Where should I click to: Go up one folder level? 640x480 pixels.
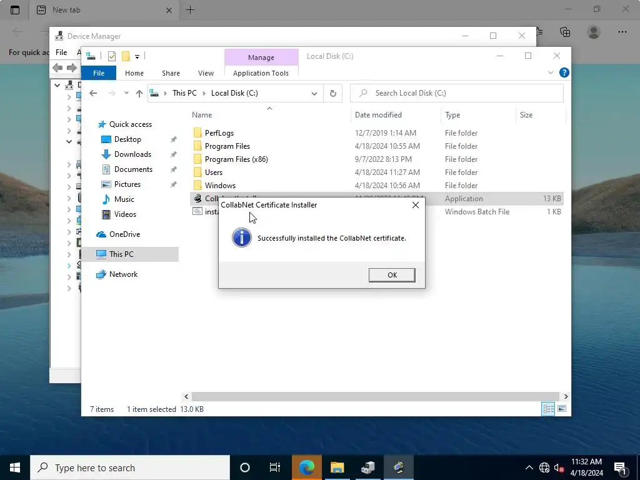tap(139, 94)
